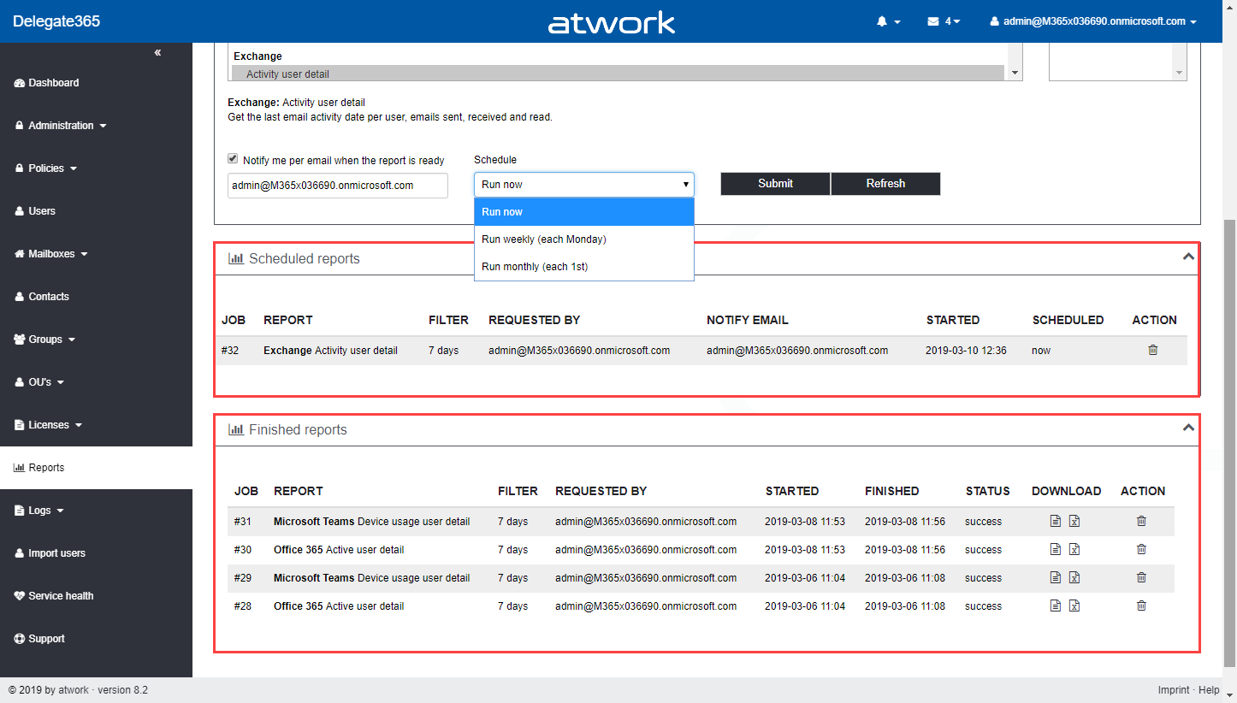The height and width of the screenshot is (703, 1237).
Task: Collapse the Finished reports panel
Action: (1187, 428)
